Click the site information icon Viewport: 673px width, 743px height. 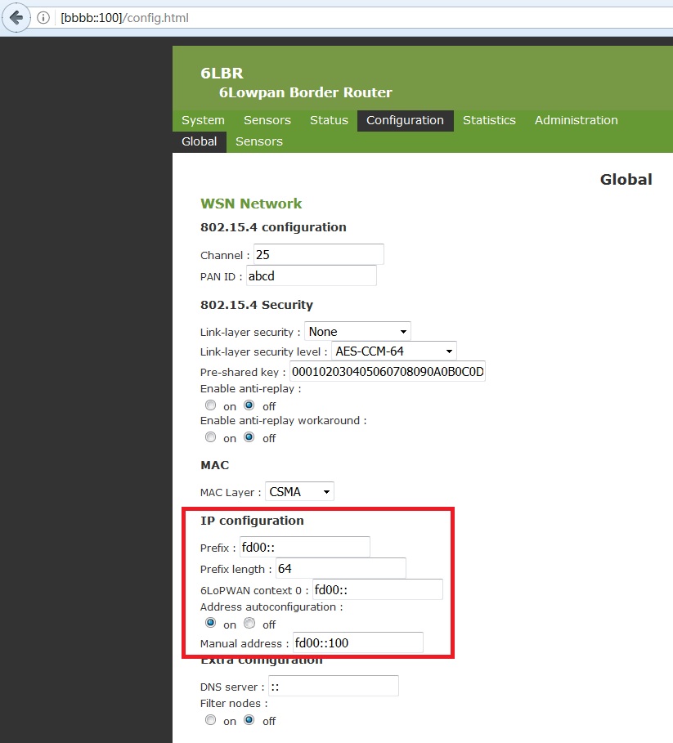(43, 18)
